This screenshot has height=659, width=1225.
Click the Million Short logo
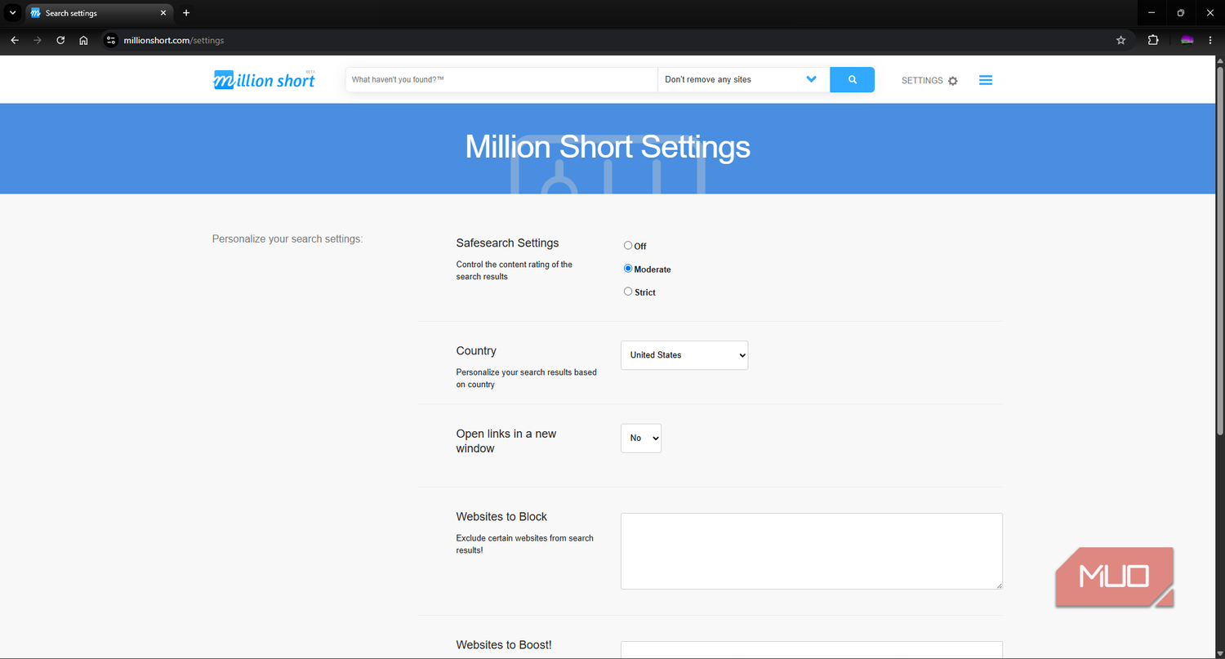click(x=265, y=80)
